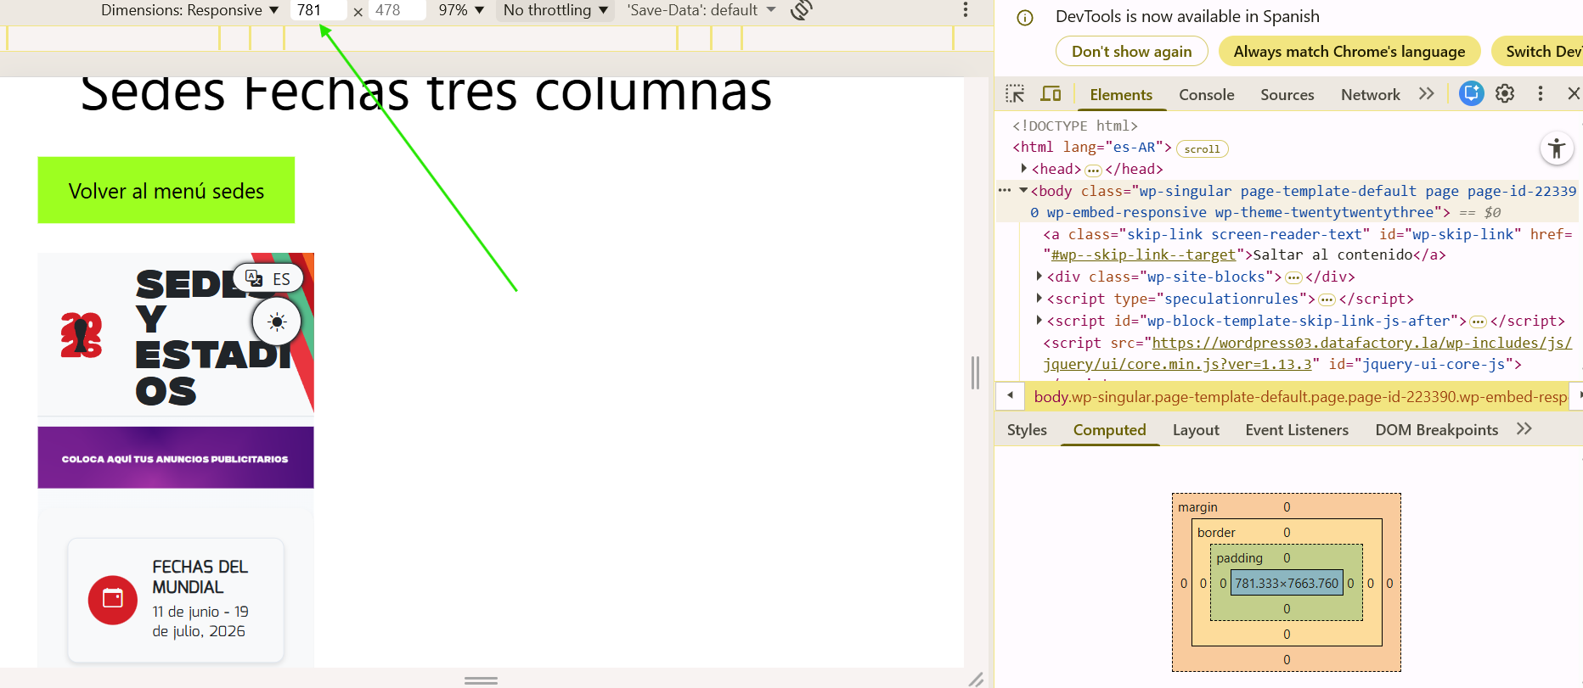Click the ES translate language badge
The image size is (1583, 688).
pos(268,278)
